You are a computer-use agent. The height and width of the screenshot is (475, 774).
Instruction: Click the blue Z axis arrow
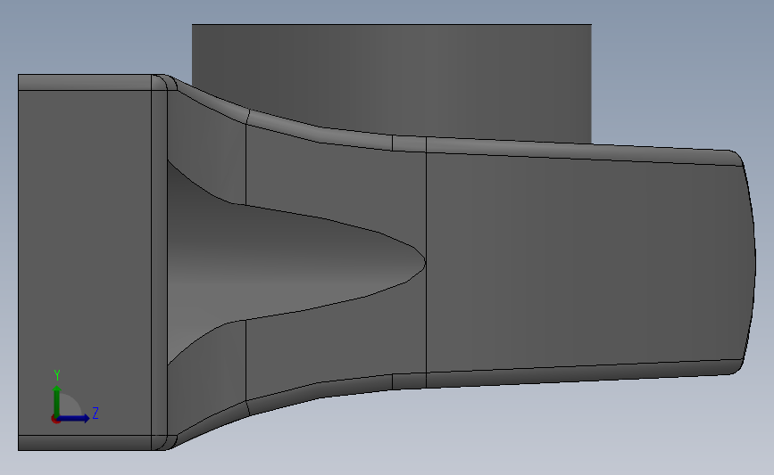[74, 418]
